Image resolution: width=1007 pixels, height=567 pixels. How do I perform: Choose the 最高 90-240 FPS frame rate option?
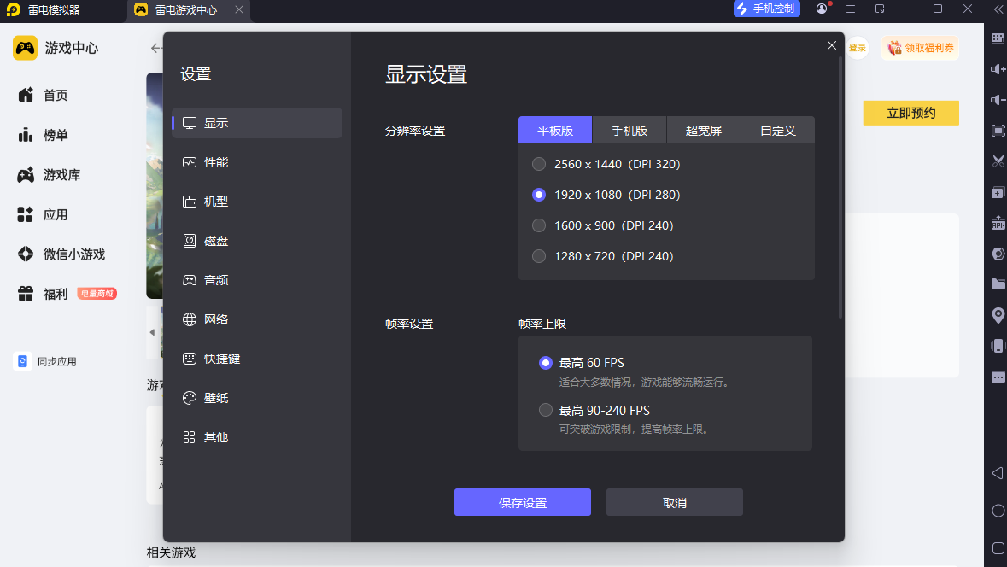[x=594, y=410]
